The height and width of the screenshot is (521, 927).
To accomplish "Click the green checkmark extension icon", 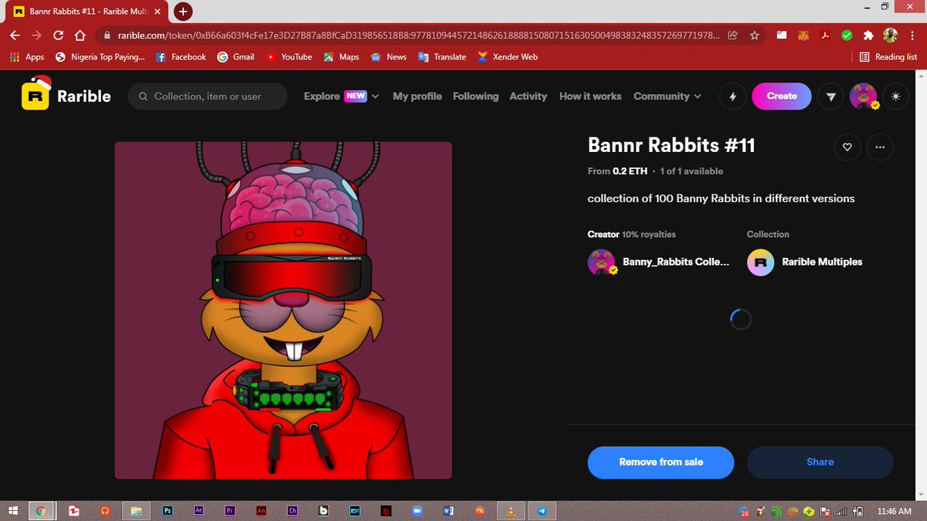I will [x=847, y=36].
